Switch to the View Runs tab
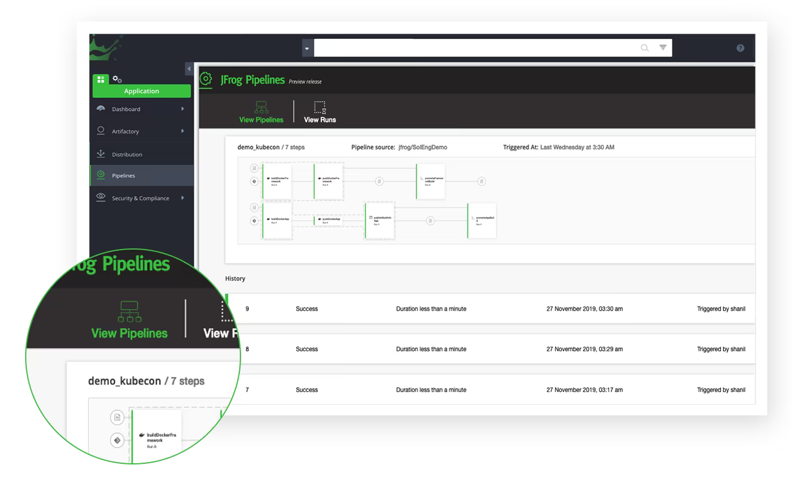The image size is (792, 486). 320,112
